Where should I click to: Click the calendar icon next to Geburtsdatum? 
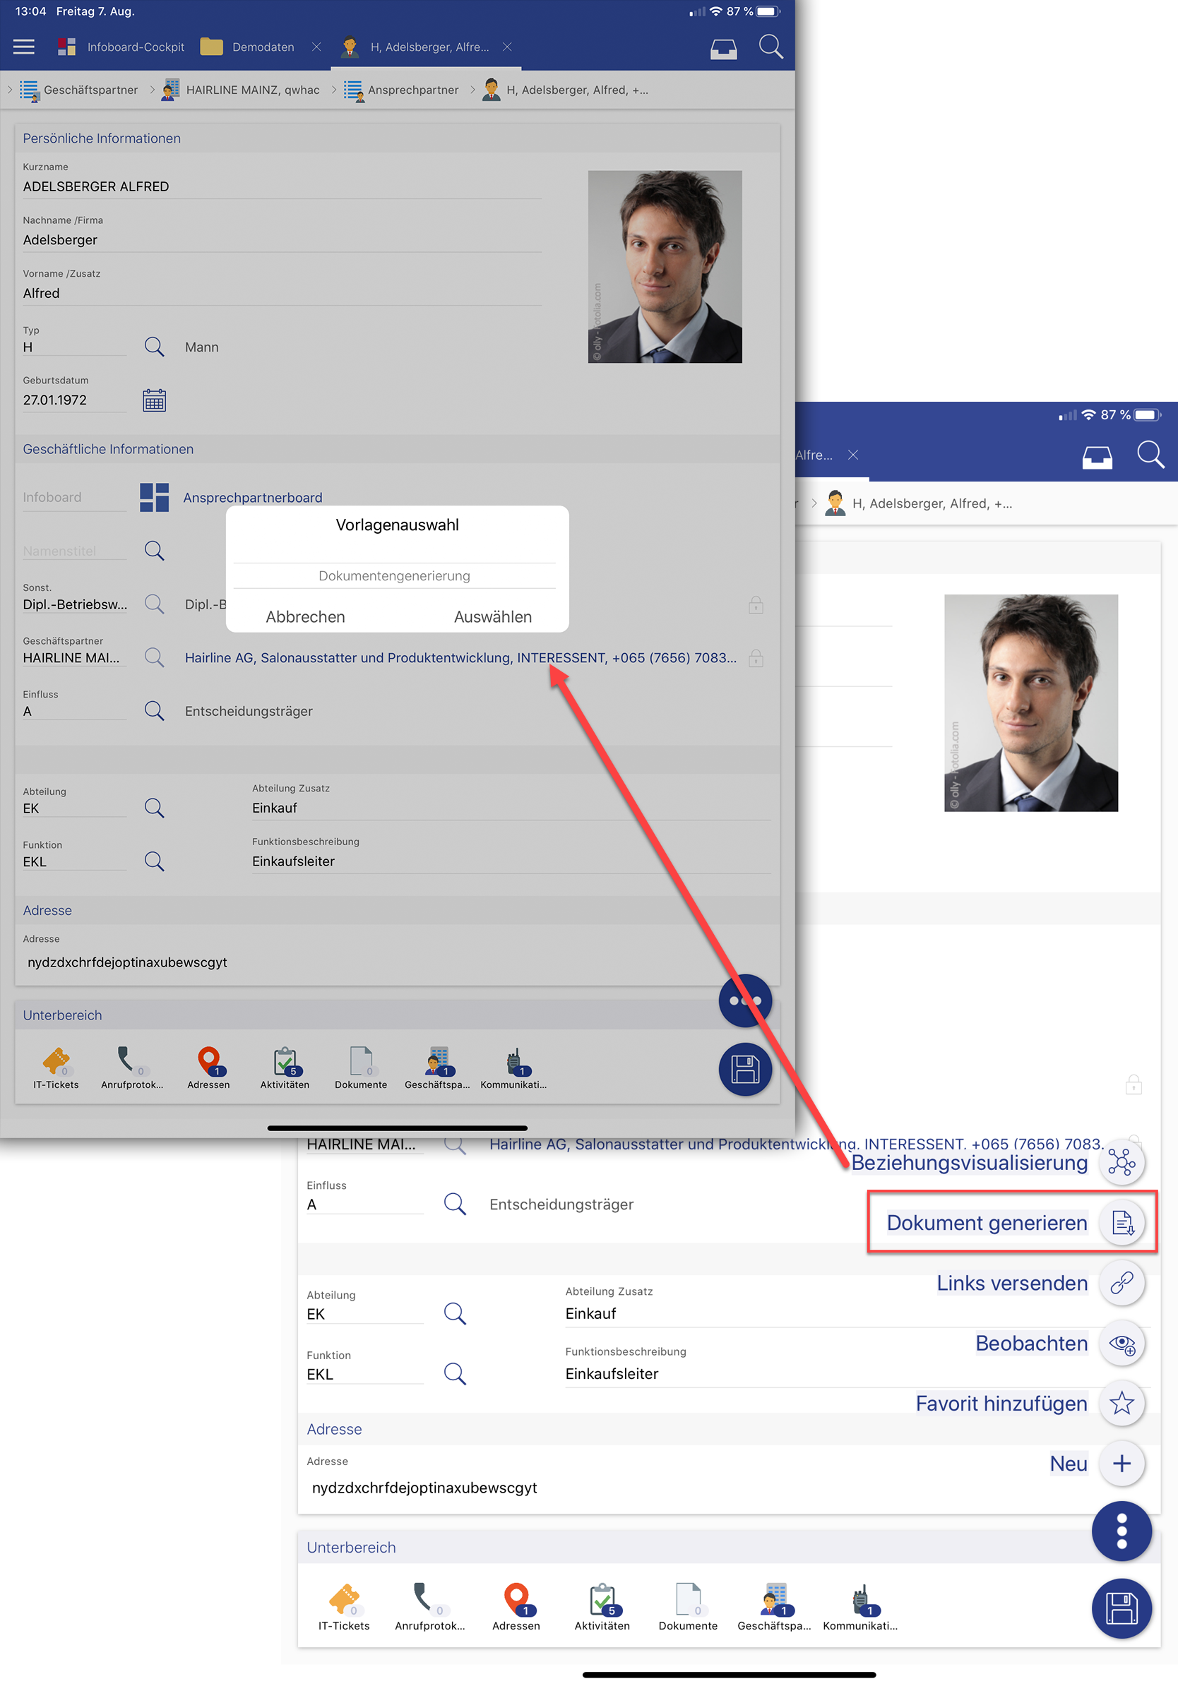click(154, 400)
